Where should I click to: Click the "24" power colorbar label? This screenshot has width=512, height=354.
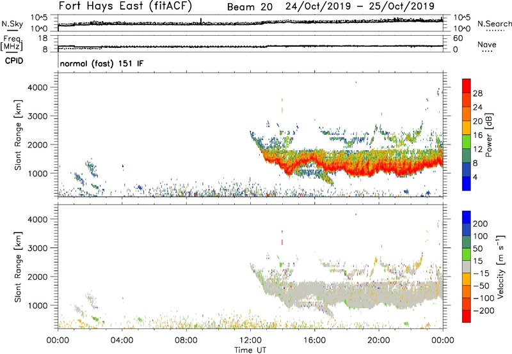click(477, 107)
